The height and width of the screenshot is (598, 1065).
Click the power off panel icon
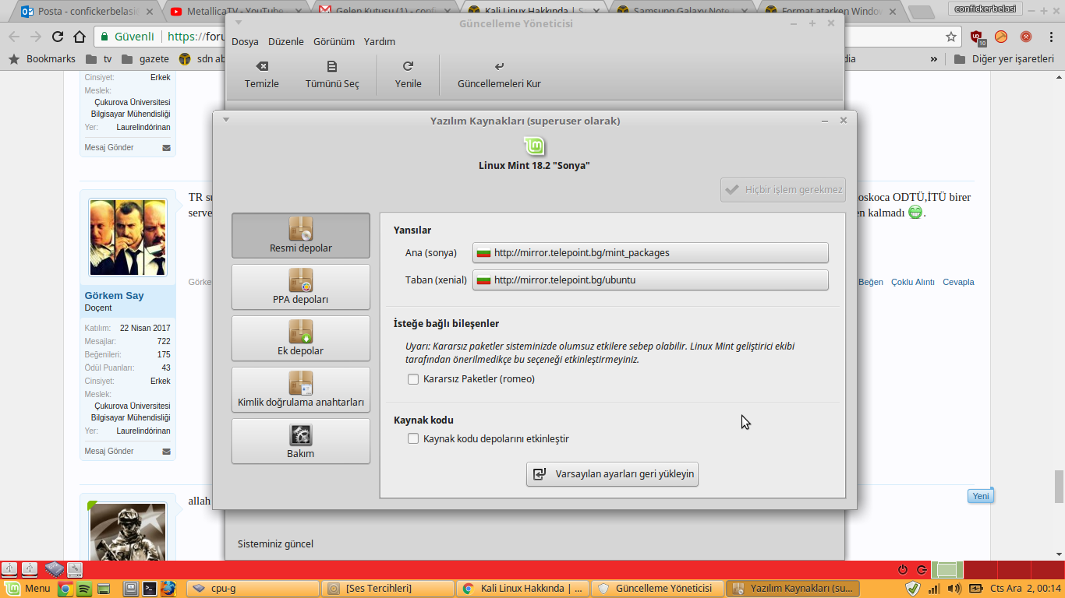point(904,570)
